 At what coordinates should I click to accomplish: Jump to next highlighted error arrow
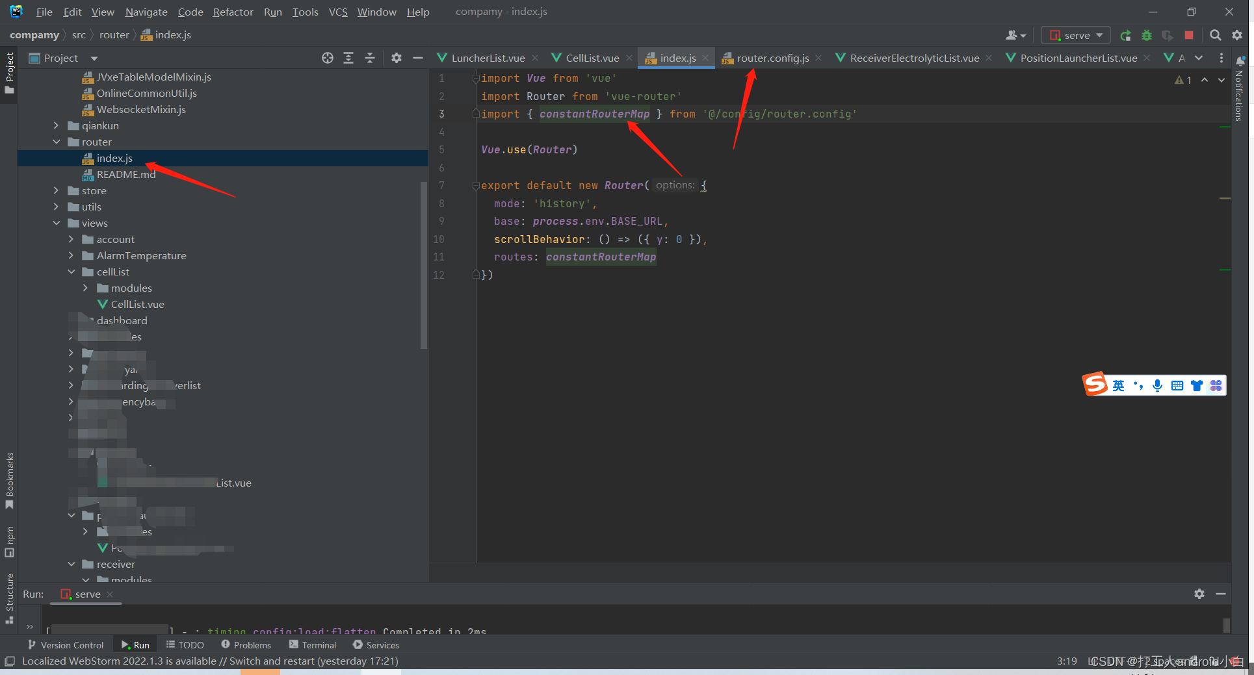point(1221,80)
